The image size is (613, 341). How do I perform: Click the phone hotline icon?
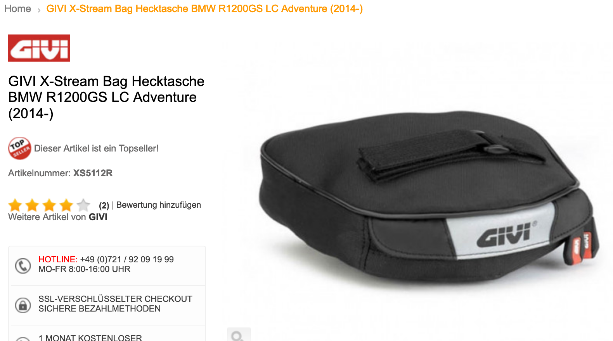click(x=23, y=266)
